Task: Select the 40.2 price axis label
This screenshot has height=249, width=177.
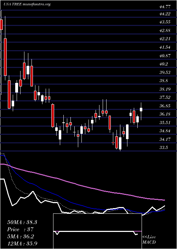Action: coord(164,64)
